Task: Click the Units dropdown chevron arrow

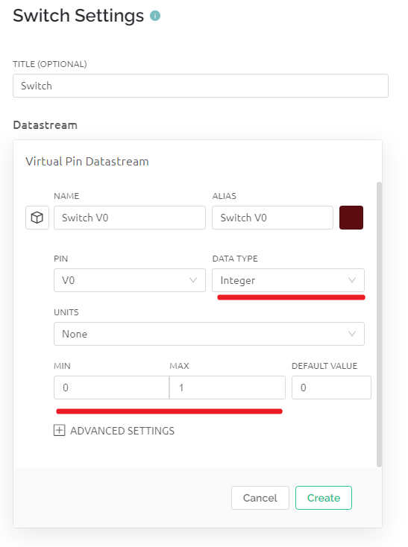Action: [x=352, y=334]
